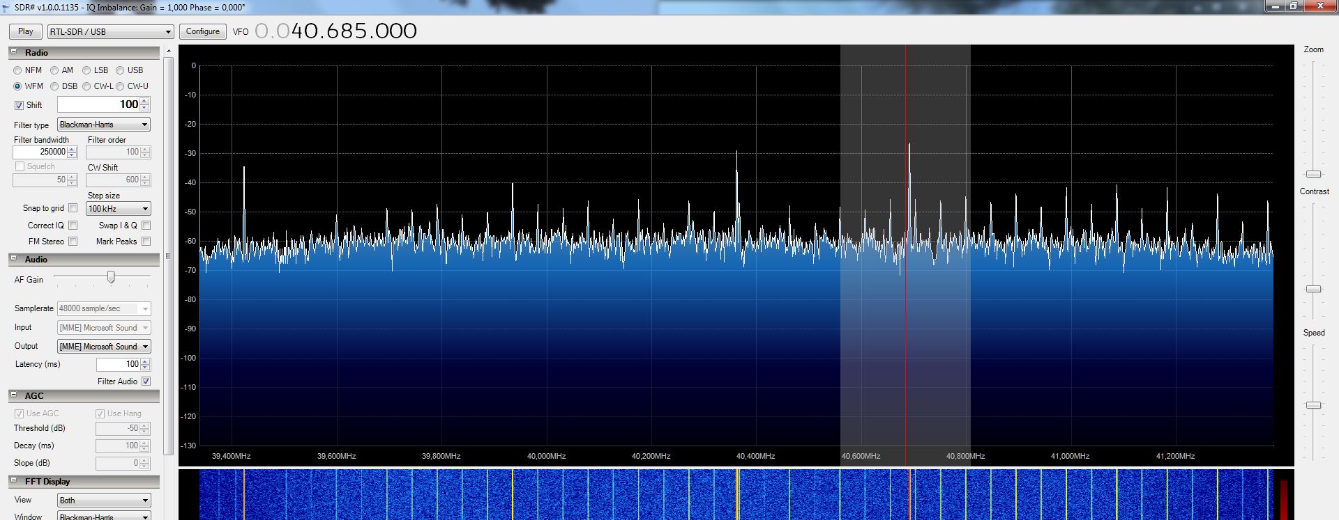Enable FM Stereo checkbox
This screenshot has height=520, width=1339.
(x=73, y=242)
